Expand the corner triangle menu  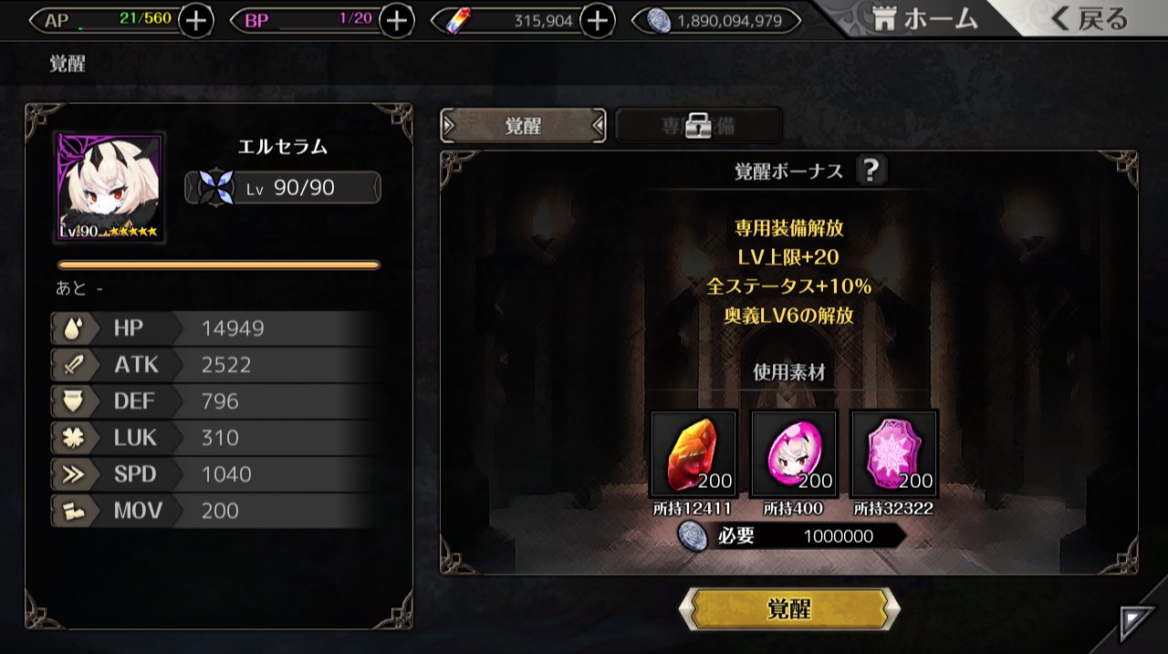(1137, 624)
